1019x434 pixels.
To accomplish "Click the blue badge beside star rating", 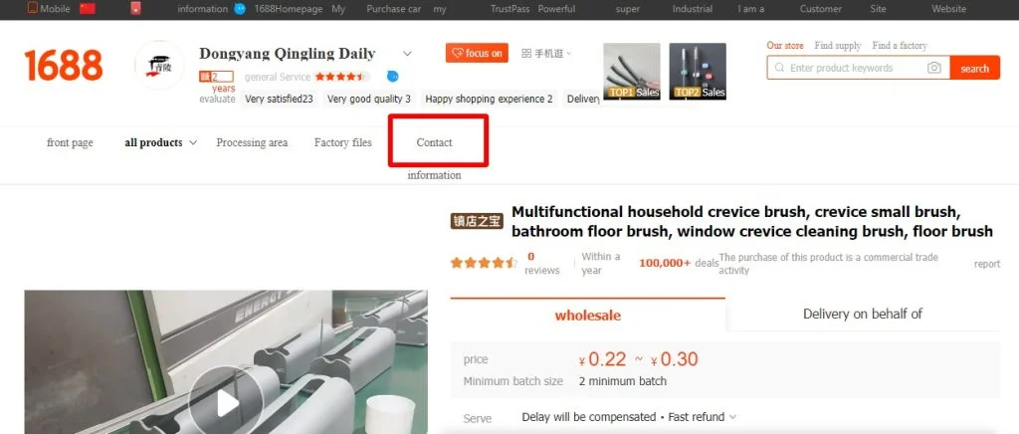I will pyautogui.click(x=392, y=77).
